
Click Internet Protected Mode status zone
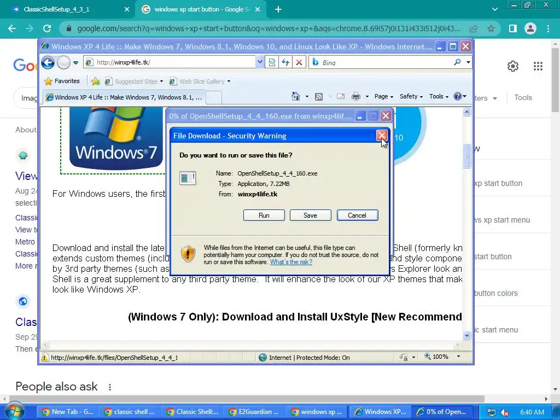coord(304,358)
